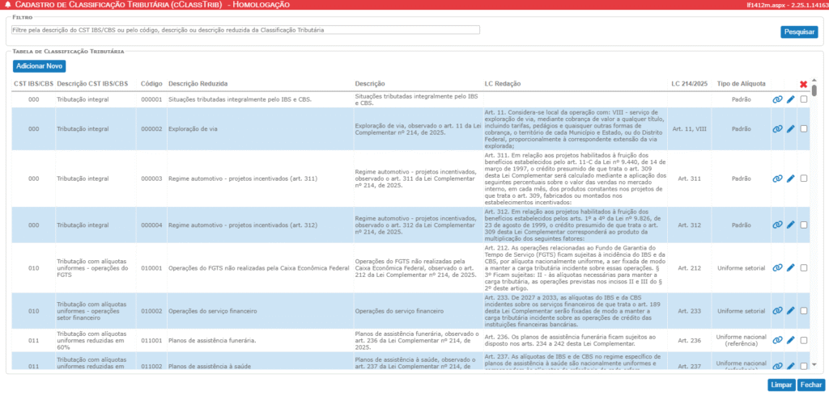This screenshot has width=829, height=399.
Task: Edit the Exploração de via row
Action: (x=791, y=128)
